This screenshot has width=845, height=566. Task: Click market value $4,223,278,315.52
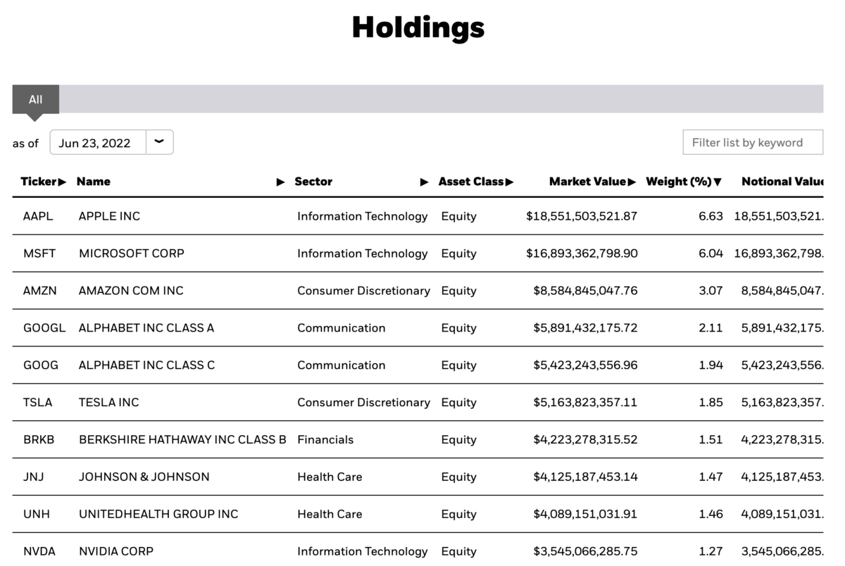point(586,440)
